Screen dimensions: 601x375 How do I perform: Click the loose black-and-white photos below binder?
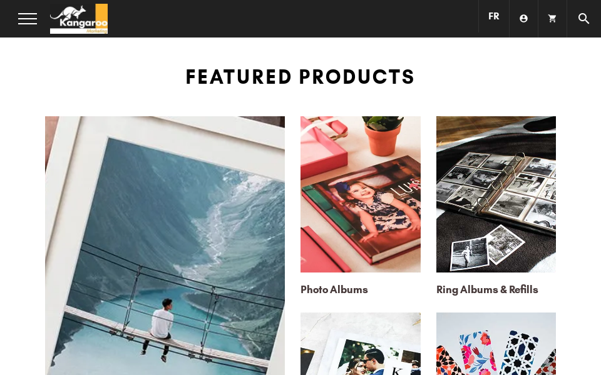coord(487,248)
